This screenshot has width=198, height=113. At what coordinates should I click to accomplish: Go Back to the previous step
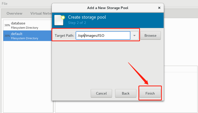click(x=125, y=93)
